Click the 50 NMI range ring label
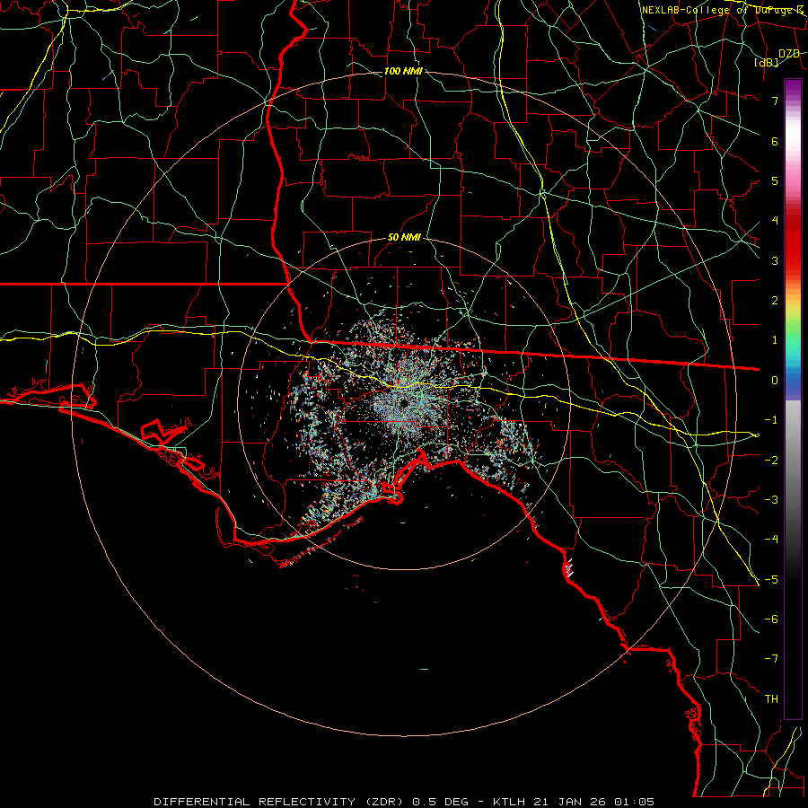The height and width of the screenshot is (808, 808). [404, 238]
